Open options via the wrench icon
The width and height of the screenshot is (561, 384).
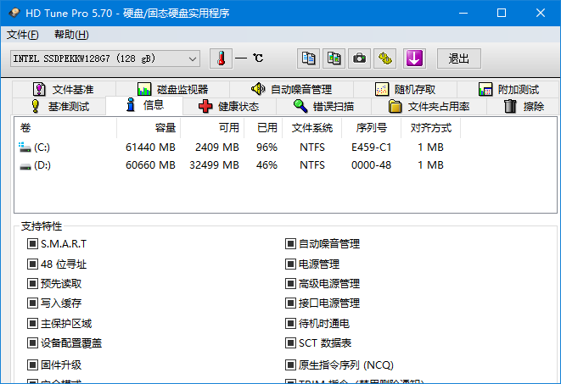(x=385, y=58)
